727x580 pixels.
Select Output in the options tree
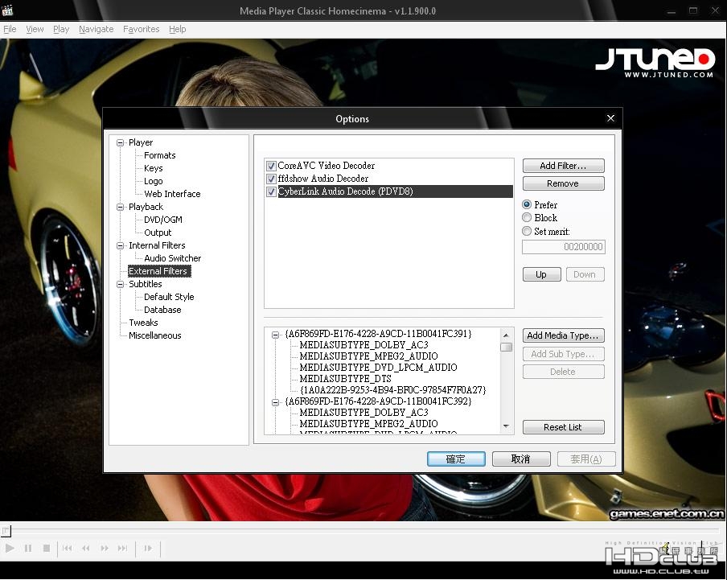pos(158,232)
